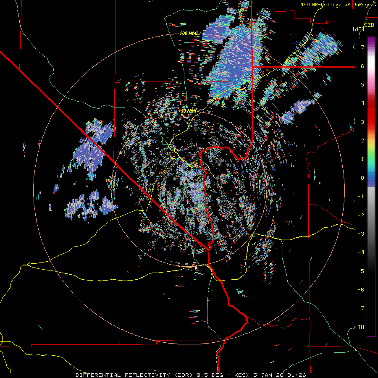The image size is (378, 378).
Task: Click the 7 value on the color scale
Action: pos(362,47)
